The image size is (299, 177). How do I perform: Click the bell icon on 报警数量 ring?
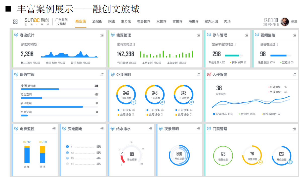coord(260,162)
